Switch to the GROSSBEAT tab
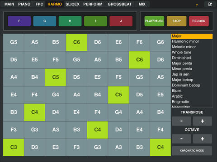This screenshot has height=162, width=217. coord(120,4)
